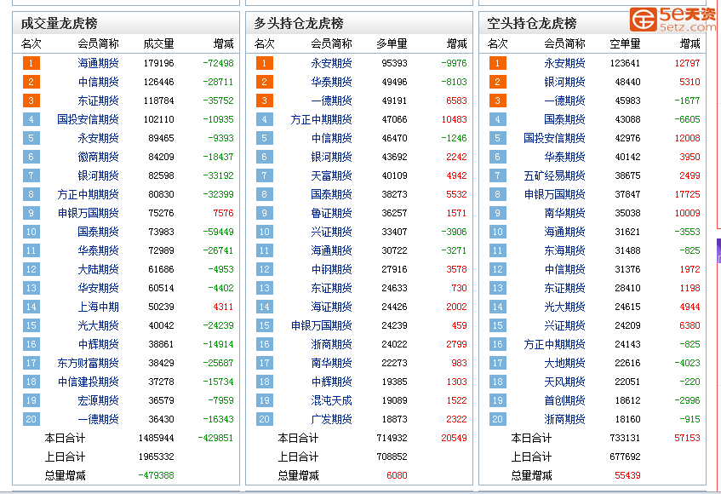Click the 空单量 column header
This screenshot has height=494, width=721.
[625, 43]
